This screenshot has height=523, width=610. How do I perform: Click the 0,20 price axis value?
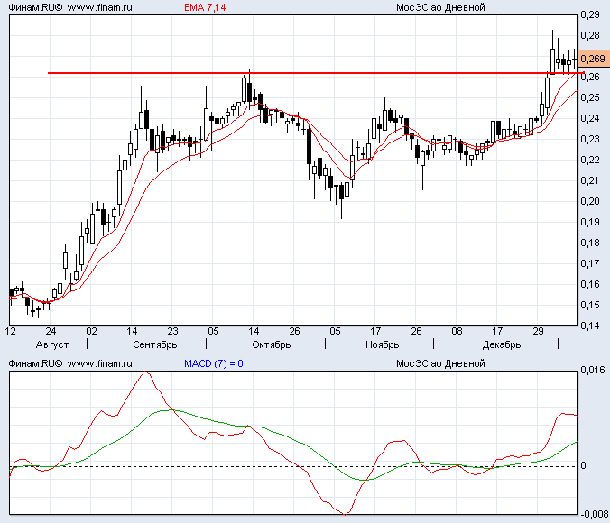590,201
